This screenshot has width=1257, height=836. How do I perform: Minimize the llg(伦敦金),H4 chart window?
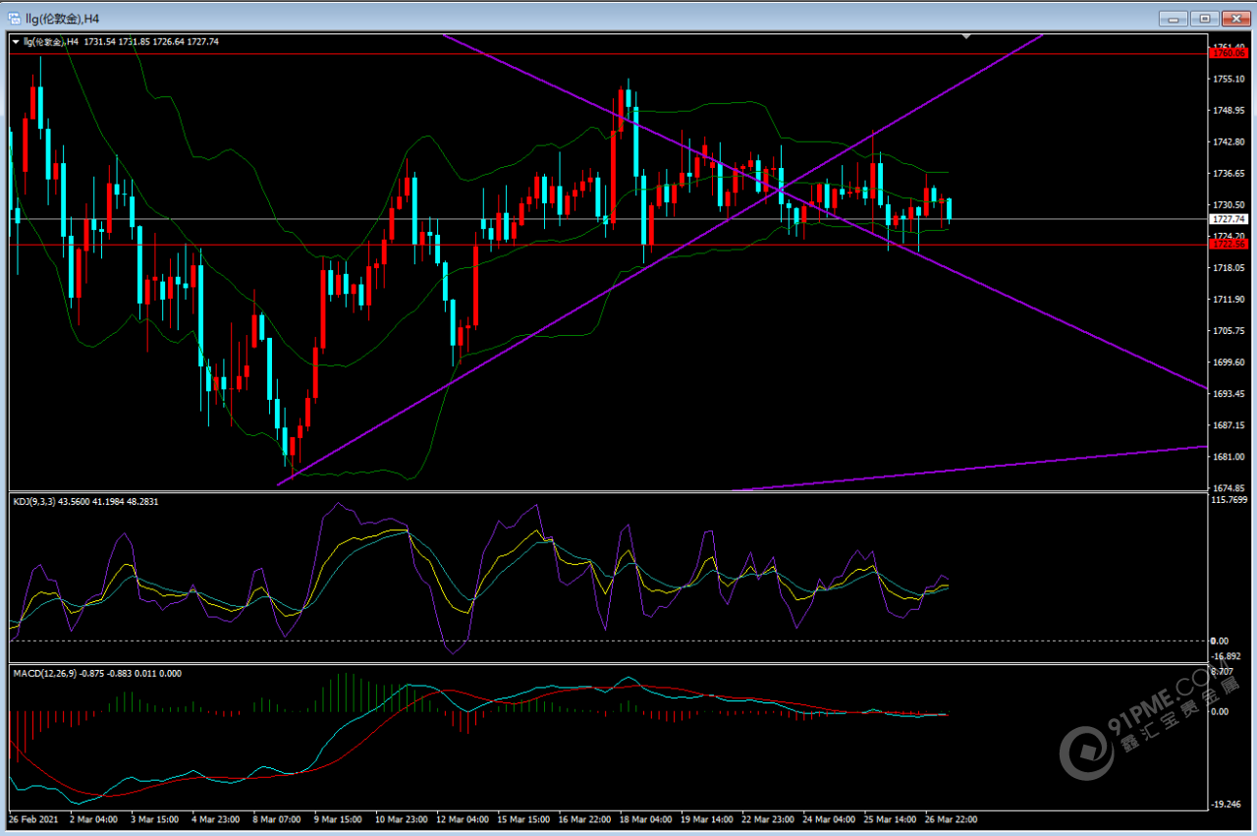[x=1175, y=18]
